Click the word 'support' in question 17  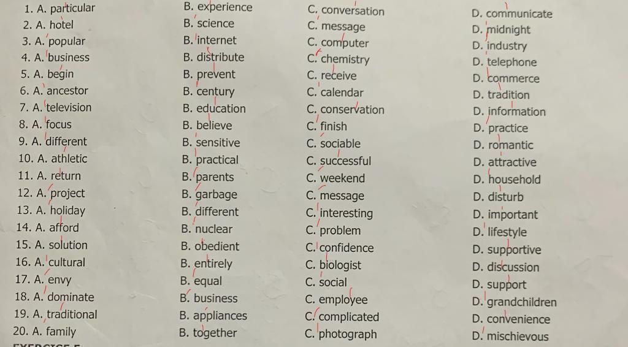[x=507, y=285]
